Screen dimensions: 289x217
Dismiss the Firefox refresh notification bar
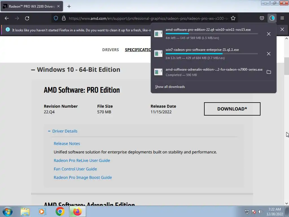click(282, 29)
